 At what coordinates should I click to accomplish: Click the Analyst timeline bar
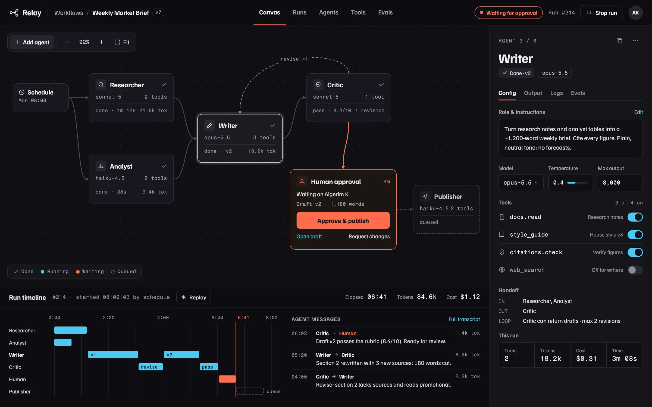pos(63,342)
